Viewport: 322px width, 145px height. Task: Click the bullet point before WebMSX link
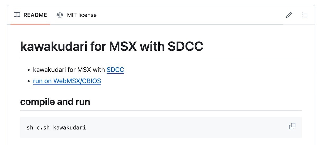coord(29,81)
